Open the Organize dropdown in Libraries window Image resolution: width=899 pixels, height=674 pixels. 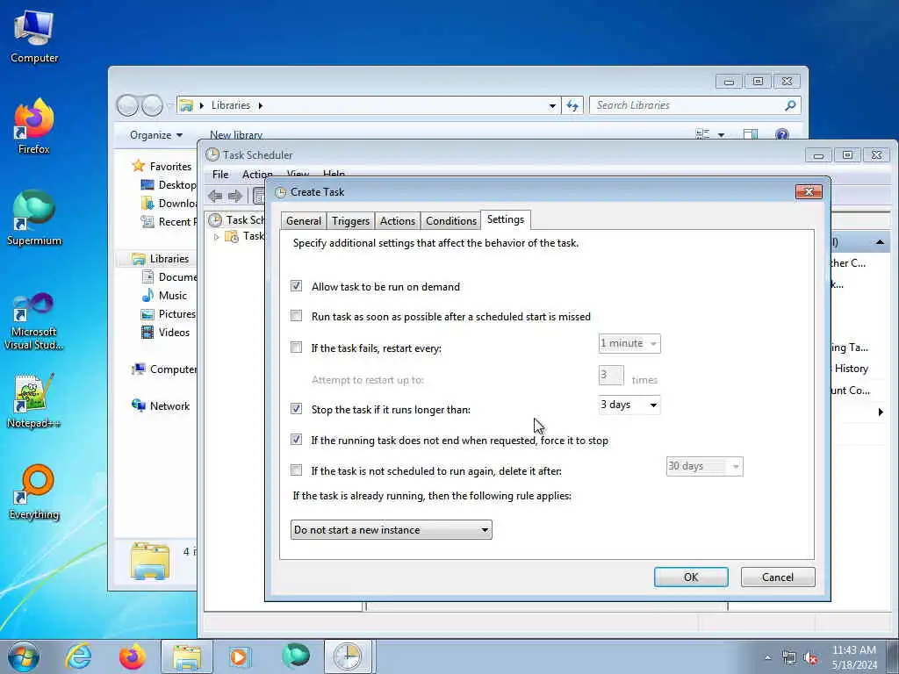coord(156,135)
